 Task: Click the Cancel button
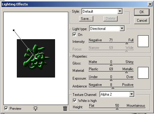(x=142, y=21)
